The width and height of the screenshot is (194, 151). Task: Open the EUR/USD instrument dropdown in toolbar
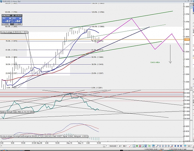[x=114, y=146]
